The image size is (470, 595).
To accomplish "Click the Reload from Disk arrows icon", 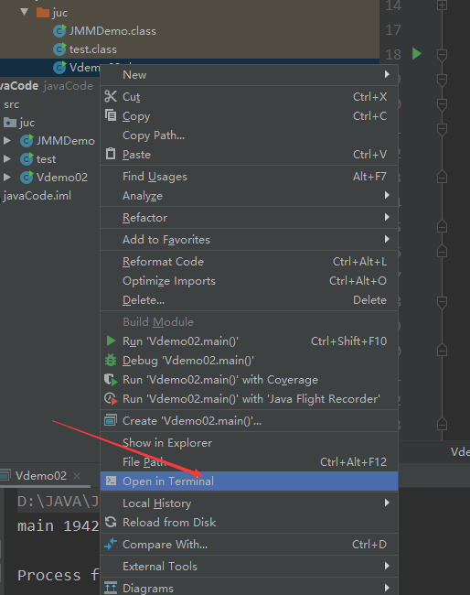I will [x=111, y=522].
